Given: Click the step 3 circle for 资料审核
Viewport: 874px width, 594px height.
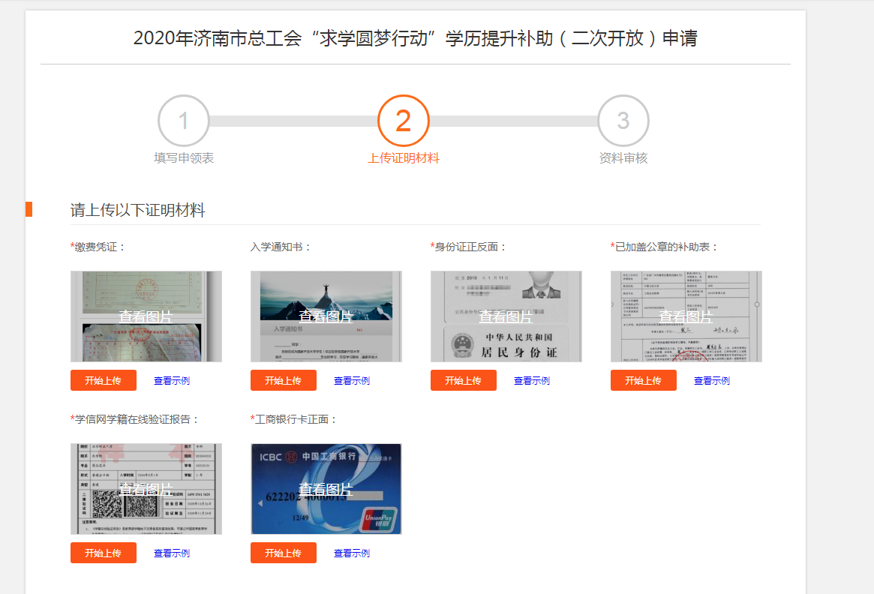Looking at the screenshot, I should (623, 121).
